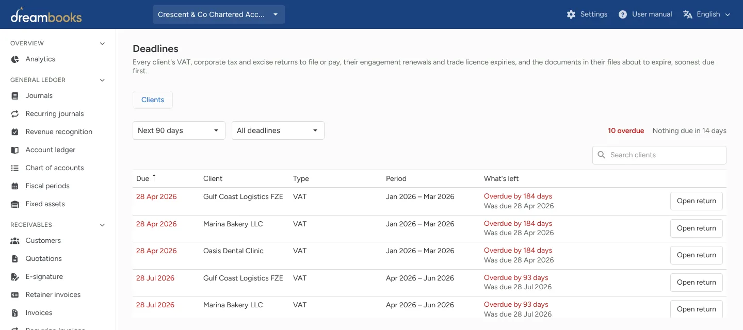The image size is (743, 330).
Task: Open Analytics via its pie chart icon
Action: 15,59
